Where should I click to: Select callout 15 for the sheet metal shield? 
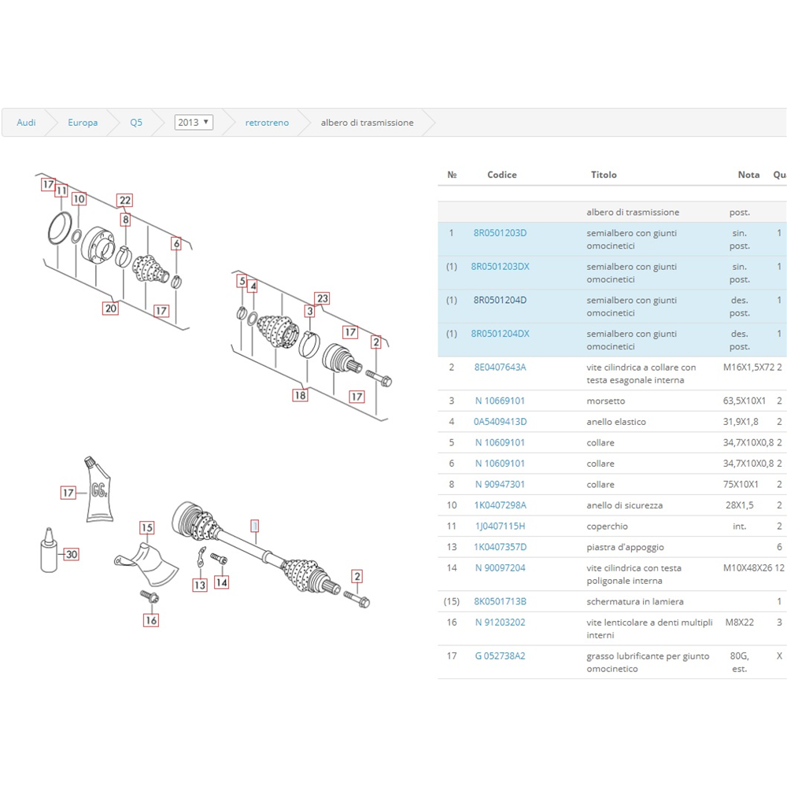coord(146,527)
